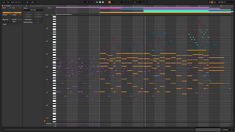Open the Key Map Mode switch

pos(215,2)
